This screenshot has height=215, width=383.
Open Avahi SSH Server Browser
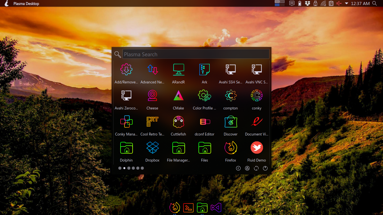[x=231, y=69]
